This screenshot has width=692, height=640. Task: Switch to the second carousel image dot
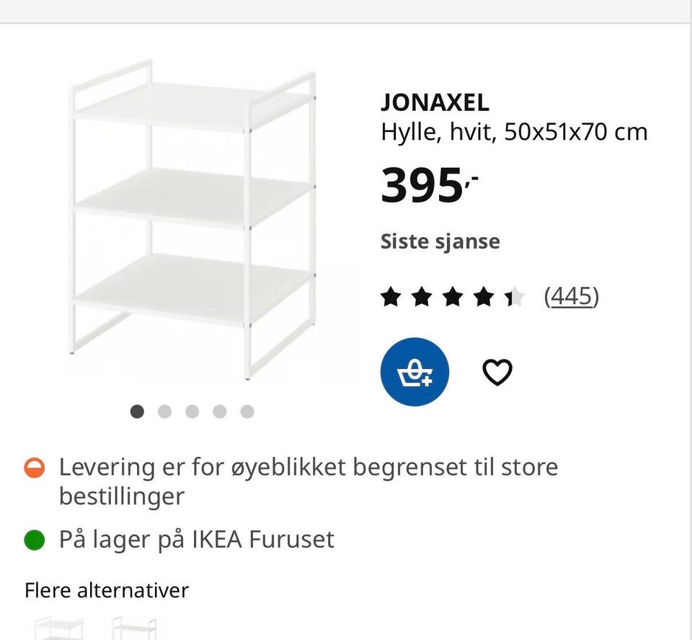tap(164, 412)
